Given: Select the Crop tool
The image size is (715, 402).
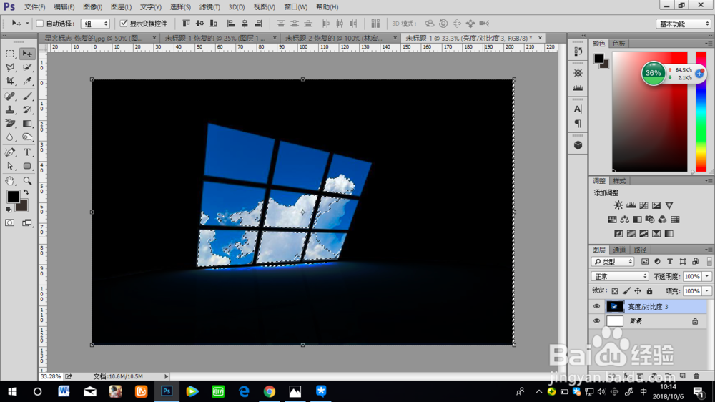Looking at the screenshot, I should [x=10, y=82].
